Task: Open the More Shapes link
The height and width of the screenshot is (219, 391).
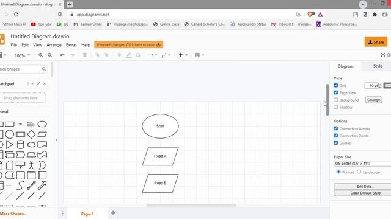Action: pyautogui.click(x=13, y=214)
